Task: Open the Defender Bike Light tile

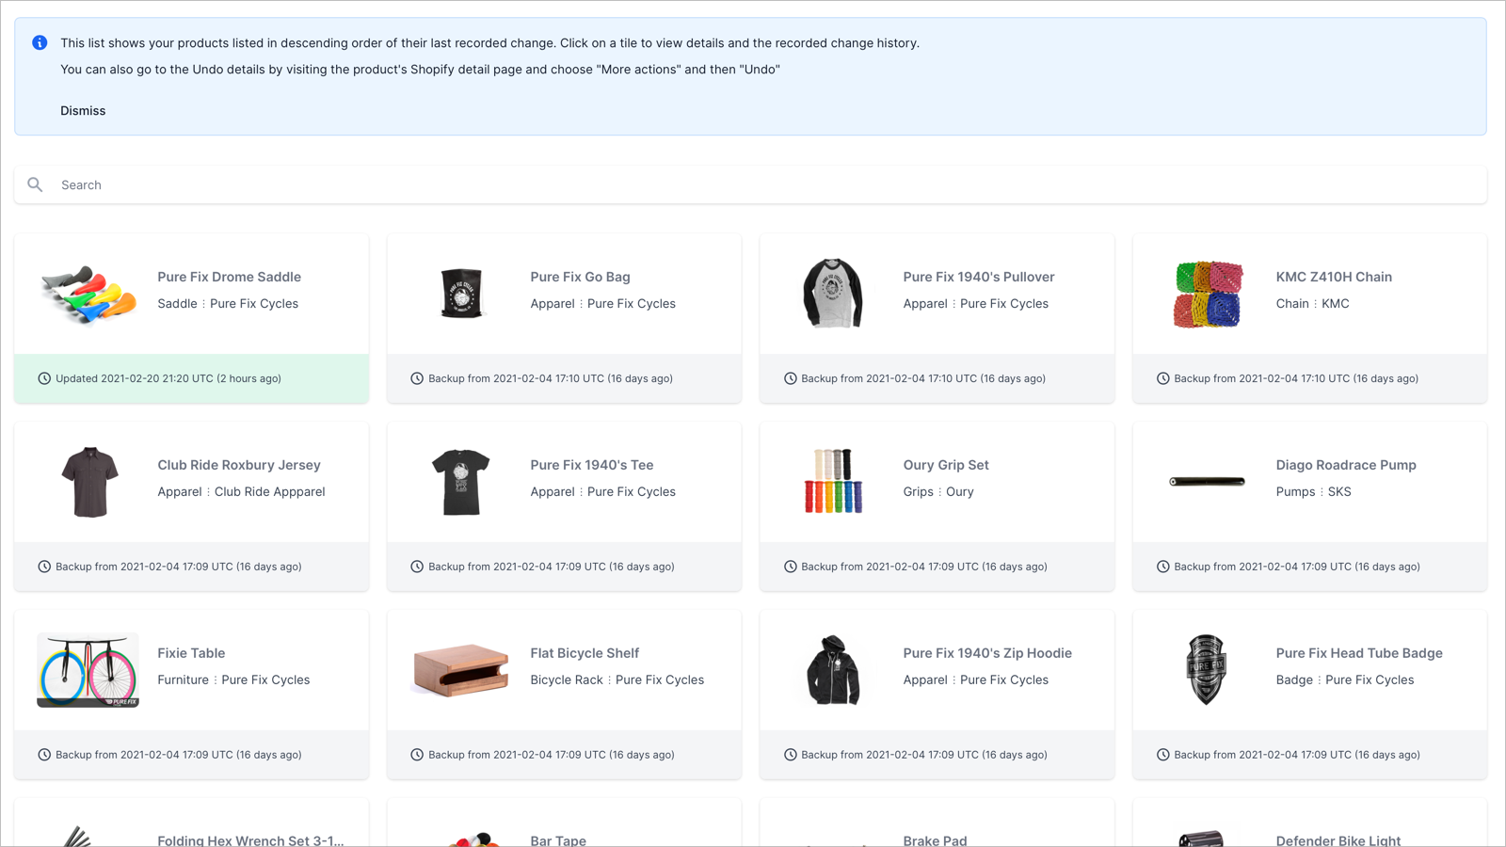Action: click(1309, 823)
